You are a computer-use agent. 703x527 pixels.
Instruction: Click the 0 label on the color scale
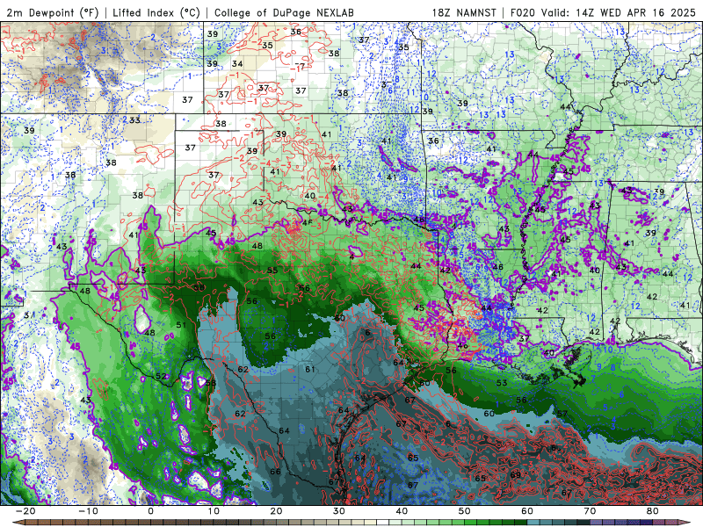tap(150, 511)
